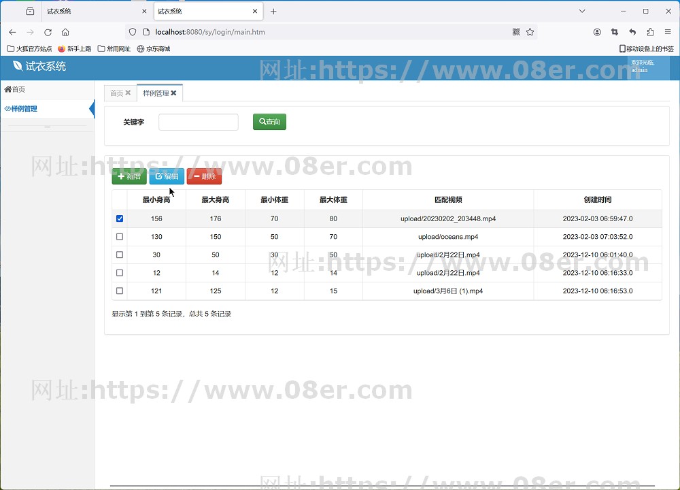Check the row with upload/oceans.mp4
Image resolution: width=680 pixels, height=490 pixels.
(x=120, y=237)
